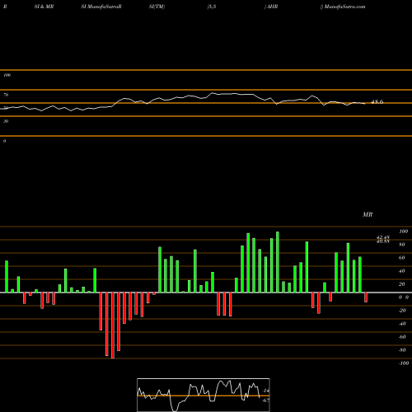This screenshot has height=412, width=412.
Task: Click the longest red MRSI bar reaching -100
Action: (113, 325)
